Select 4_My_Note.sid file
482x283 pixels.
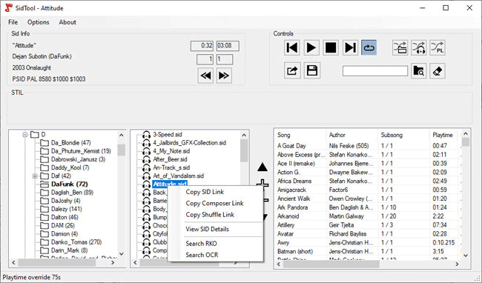click(x=171, y=151)
